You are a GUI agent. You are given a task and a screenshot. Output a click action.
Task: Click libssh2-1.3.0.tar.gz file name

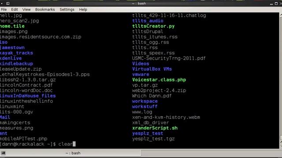28,80
